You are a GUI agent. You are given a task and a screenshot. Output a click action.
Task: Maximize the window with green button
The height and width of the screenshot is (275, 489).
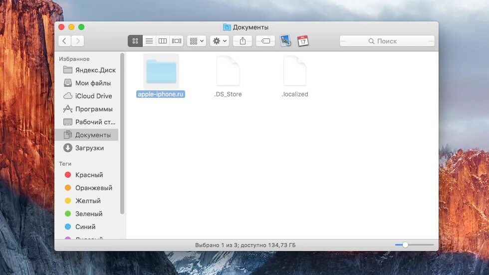(81, 27)
